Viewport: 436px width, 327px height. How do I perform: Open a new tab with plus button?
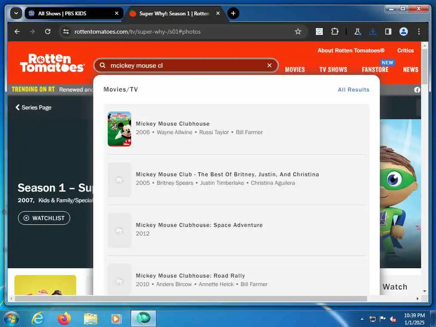(x=233, y=13)
